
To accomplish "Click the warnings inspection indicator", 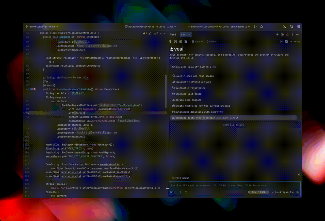I will tap(145, 33).
